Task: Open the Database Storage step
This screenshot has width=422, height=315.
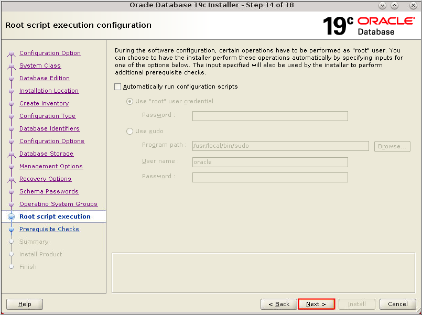Action: tap(45, 153)
